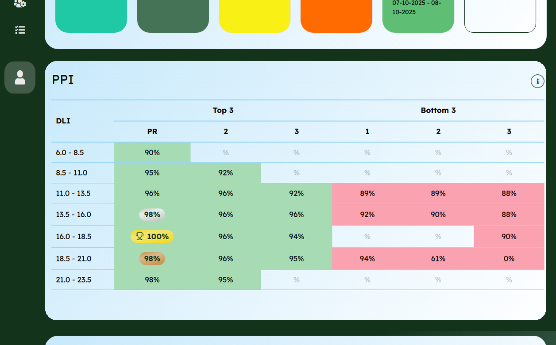Screen dimensions: 556x345
Task: Click the 98% cell in row 21.0 - 23.5
Action: 152,280
